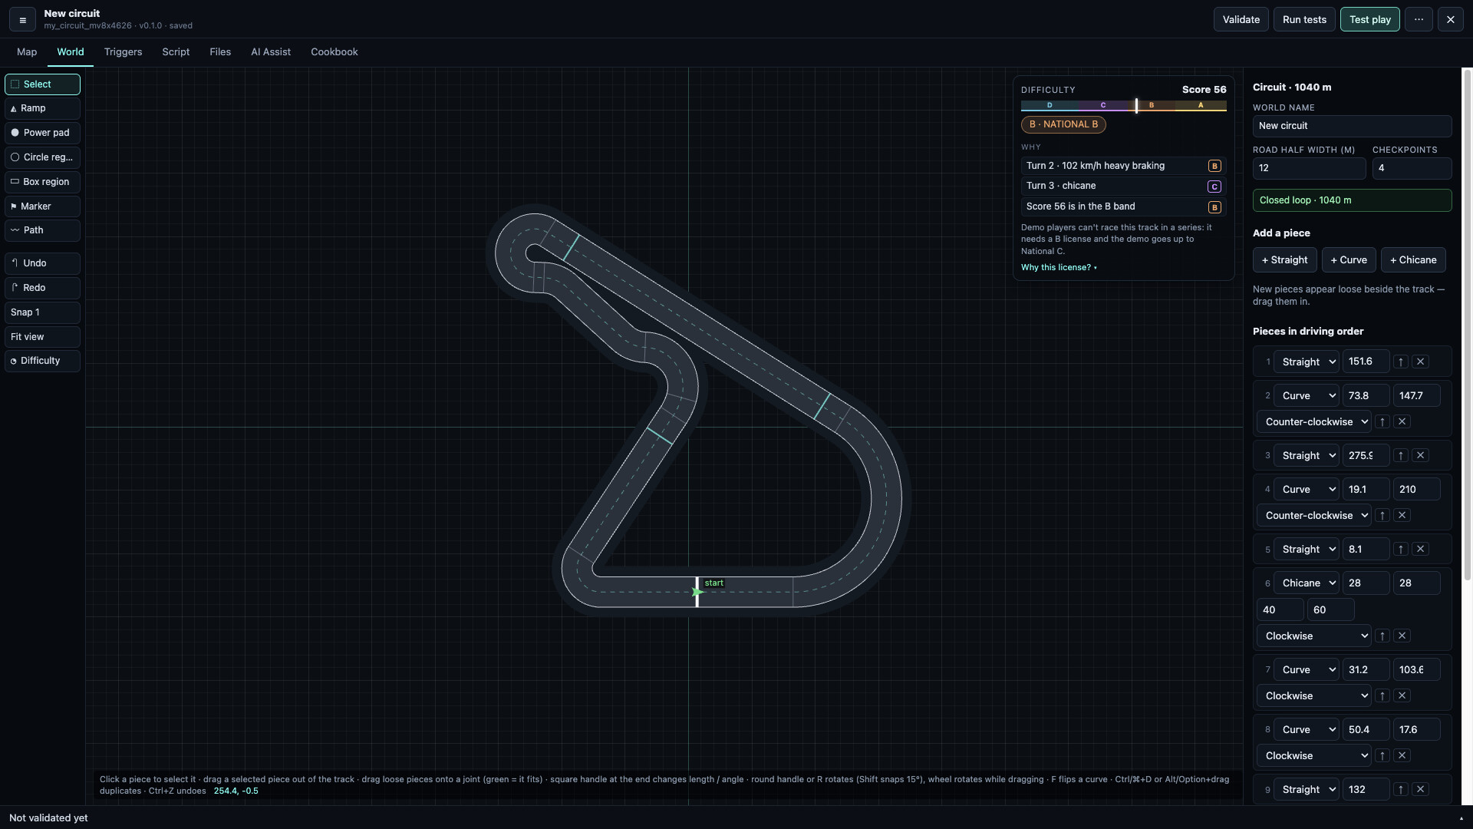Add a Chicane piece
This screenshot has width=1473, height=829.
1413,260
